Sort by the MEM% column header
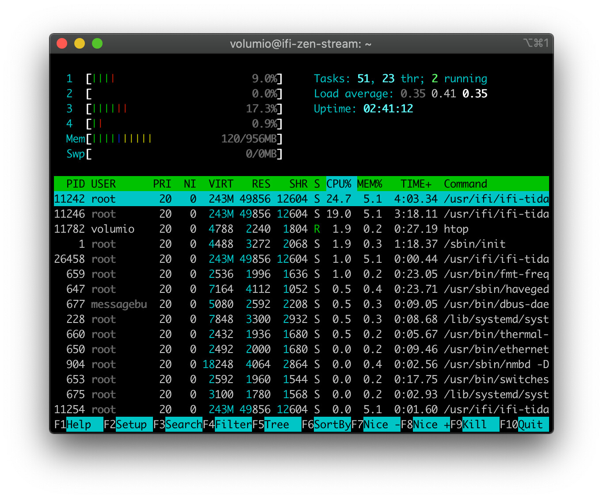Screen dimensions: 603x499 tap(370, 184)
